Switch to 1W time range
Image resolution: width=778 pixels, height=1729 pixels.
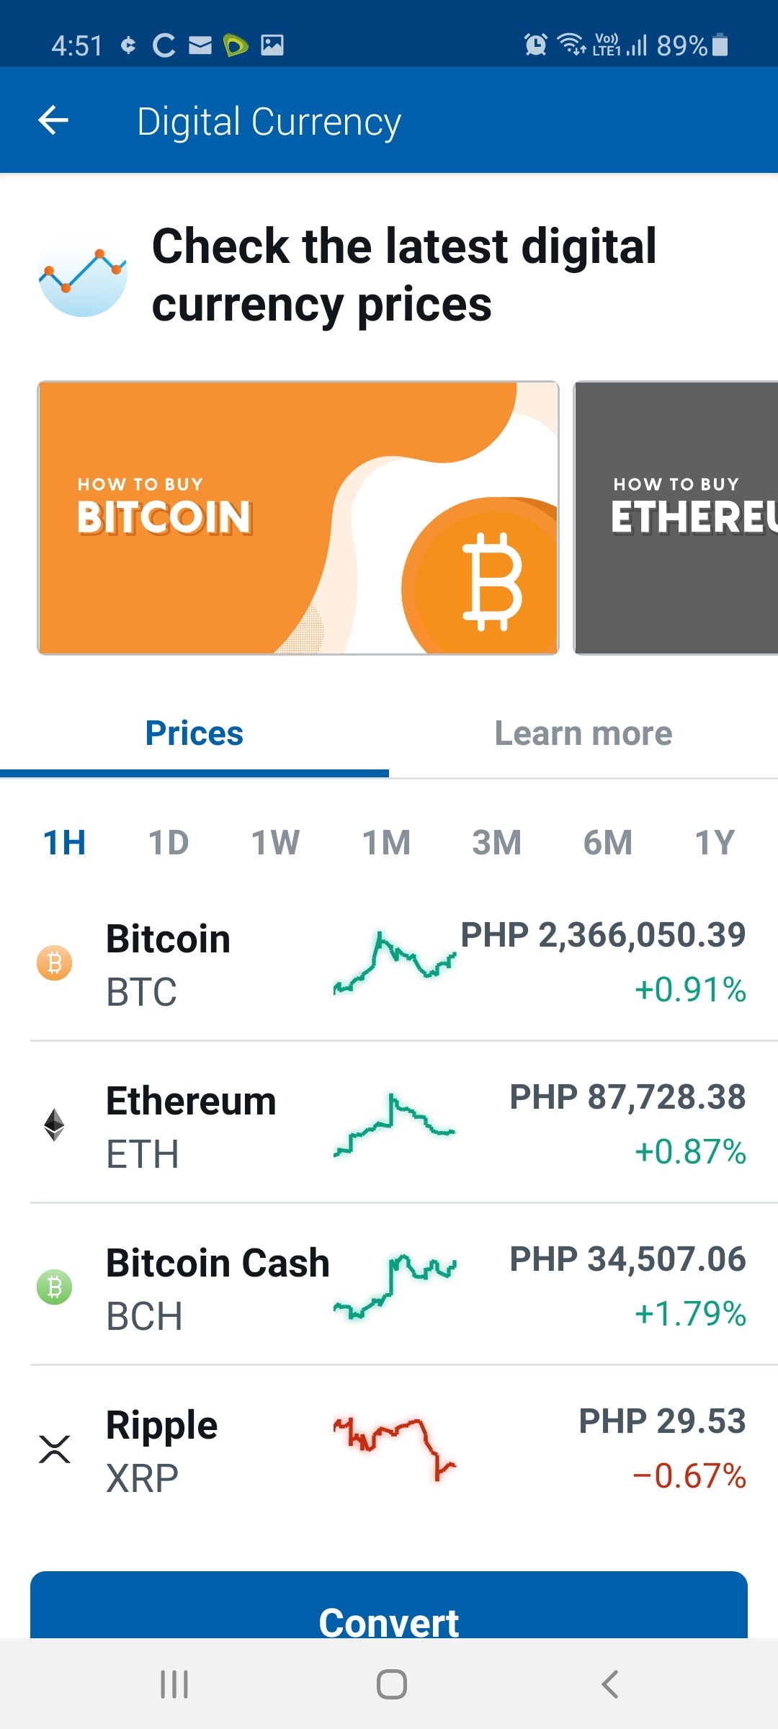click(276, 842)
